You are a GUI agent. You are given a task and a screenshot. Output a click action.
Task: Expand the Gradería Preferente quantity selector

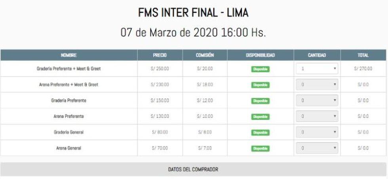[317, 100]
